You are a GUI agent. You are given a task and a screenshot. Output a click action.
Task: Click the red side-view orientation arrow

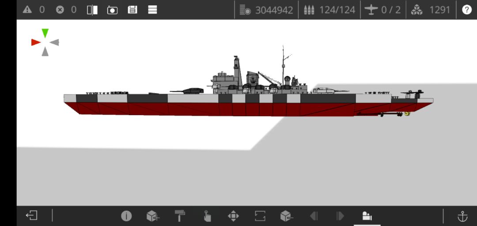pyautogui.click(x=36, y=42)
